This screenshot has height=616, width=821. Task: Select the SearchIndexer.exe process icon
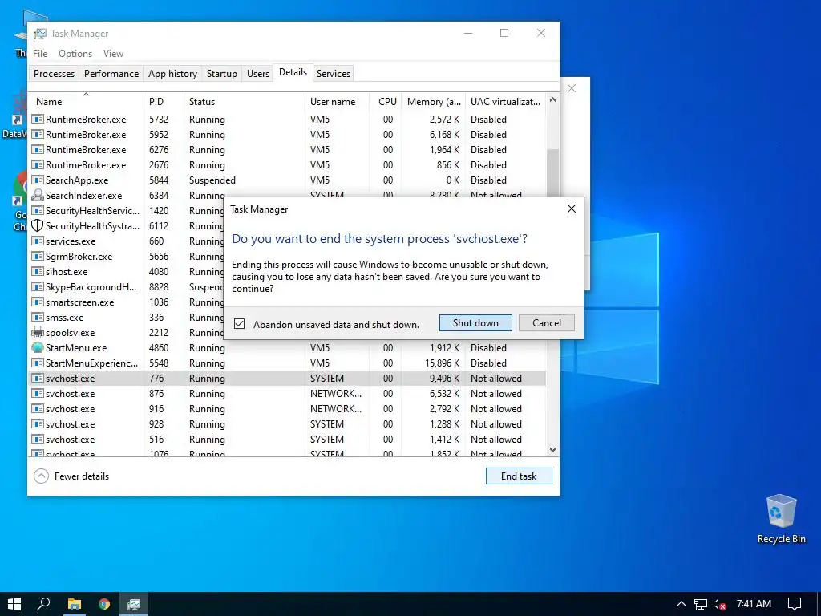pyautogui.click(x=37, y=196)
